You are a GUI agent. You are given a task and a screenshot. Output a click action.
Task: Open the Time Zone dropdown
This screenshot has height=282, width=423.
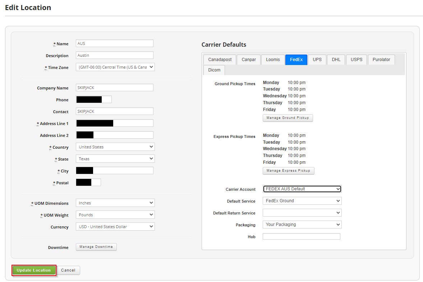click(115, 67)
